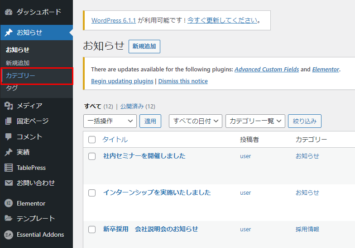
Task: Expand the すべての日付 date filter
Action: tap(195, 121)
